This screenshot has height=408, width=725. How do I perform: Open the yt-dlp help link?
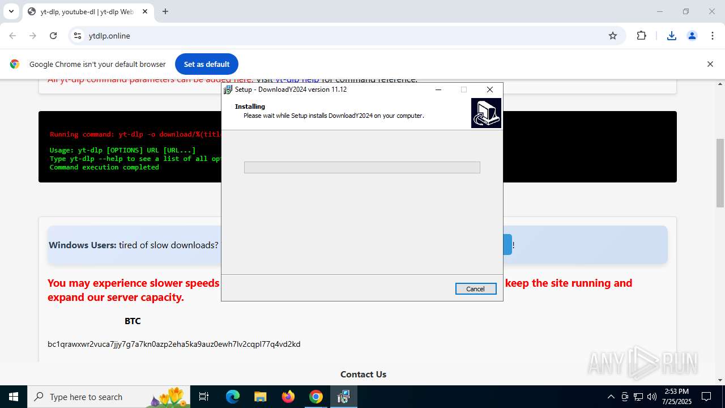[297, 80]
